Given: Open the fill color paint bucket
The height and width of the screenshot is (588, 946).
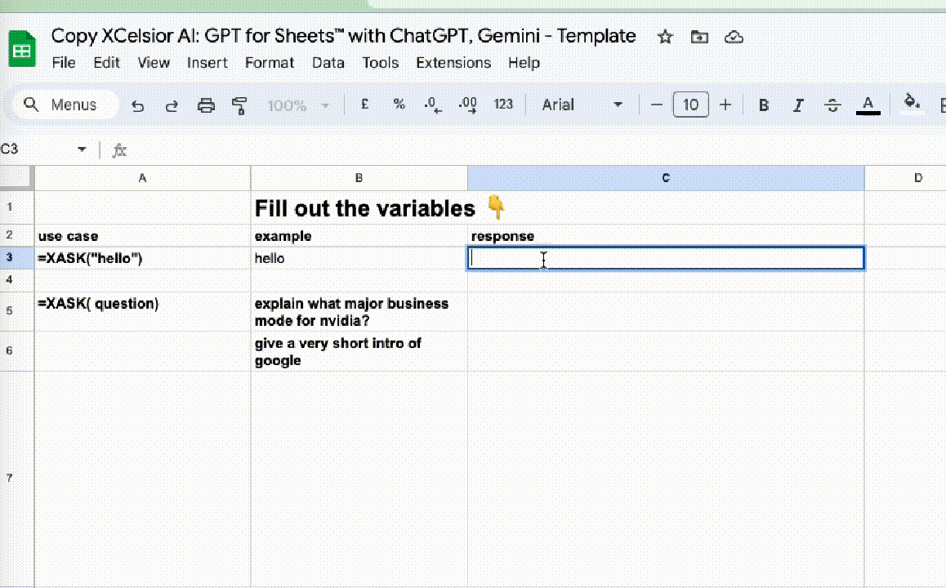Looking at the screenshot, I should (x=912, y=104).
